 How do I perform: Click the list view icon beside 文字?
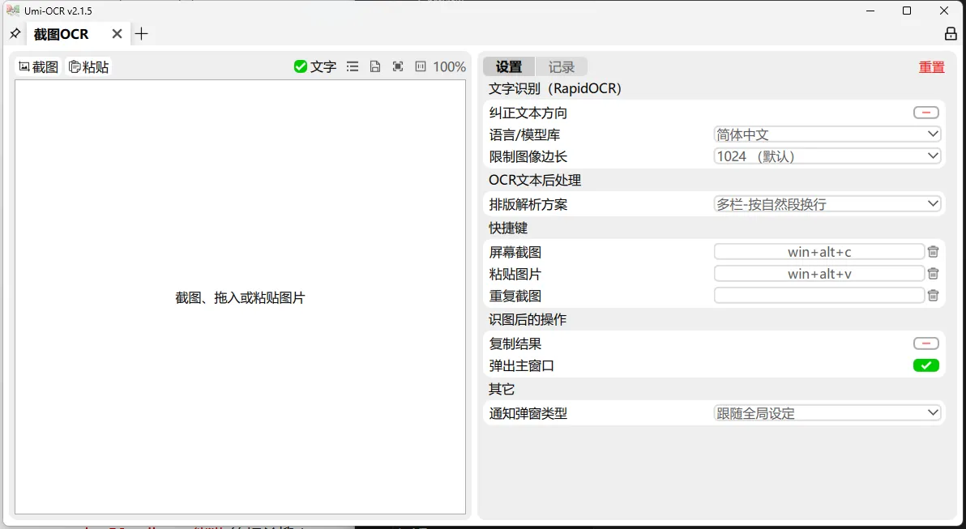pyautogui.click(x=353, y=66)
